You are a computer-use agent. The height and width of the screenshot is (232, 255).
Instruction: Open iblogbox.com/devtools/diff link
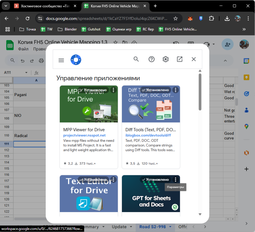coord(148,135)
